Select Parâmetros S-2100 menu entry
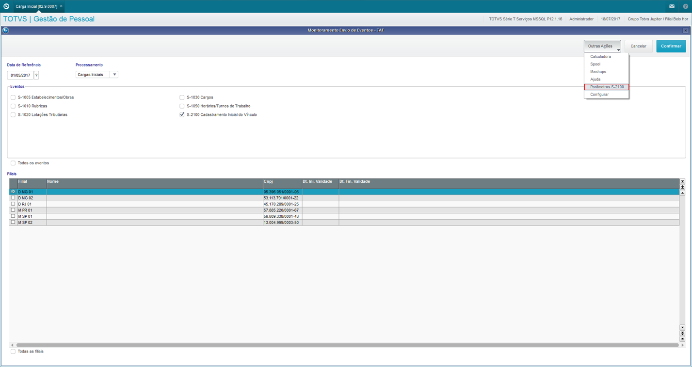 (x=606, y=87)
